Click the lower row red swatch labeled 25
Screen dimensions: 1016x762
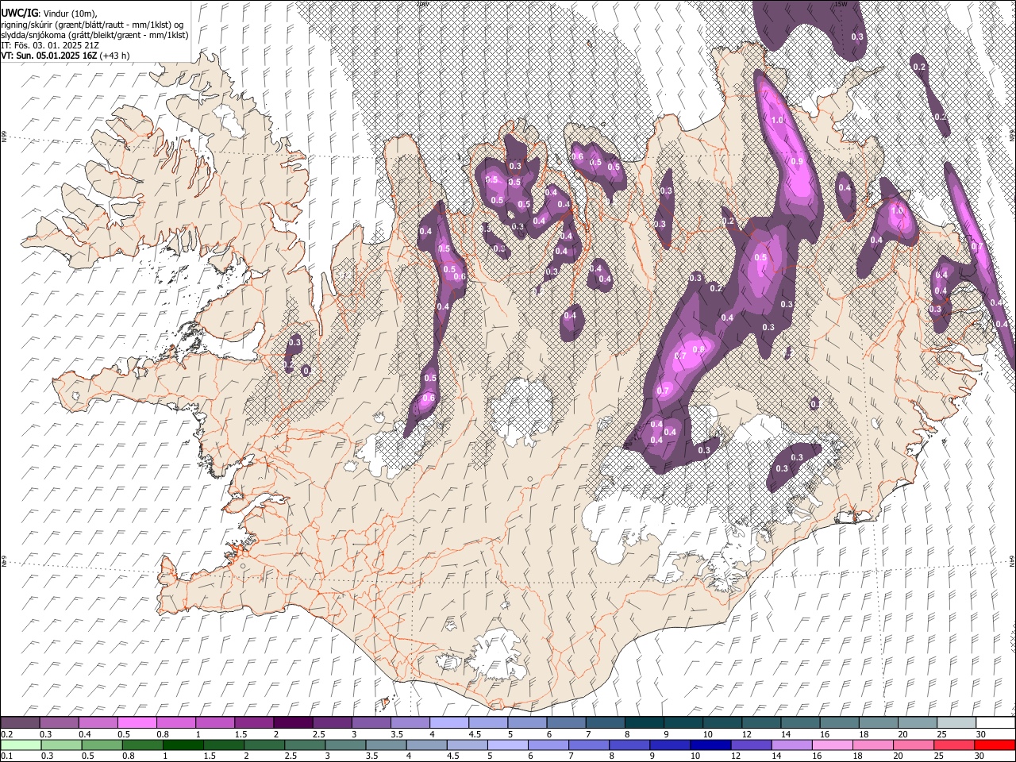pyautogui.click(x=954, y=745)
